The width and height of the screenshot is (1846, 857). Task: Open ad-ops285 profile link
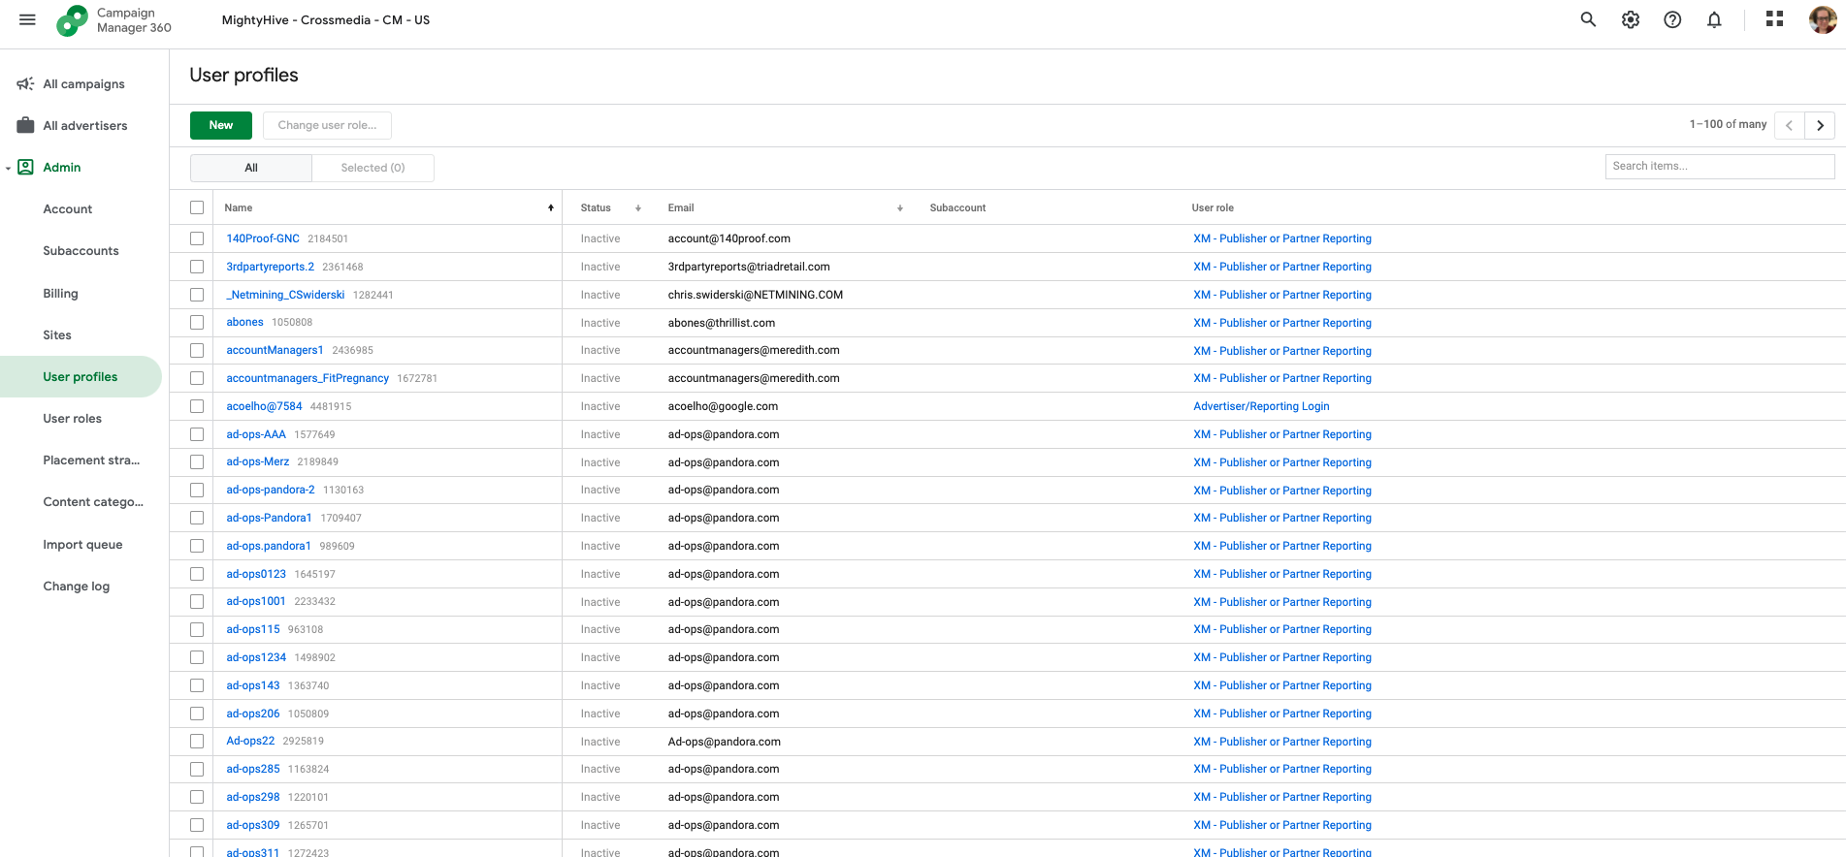click(253, 769)
